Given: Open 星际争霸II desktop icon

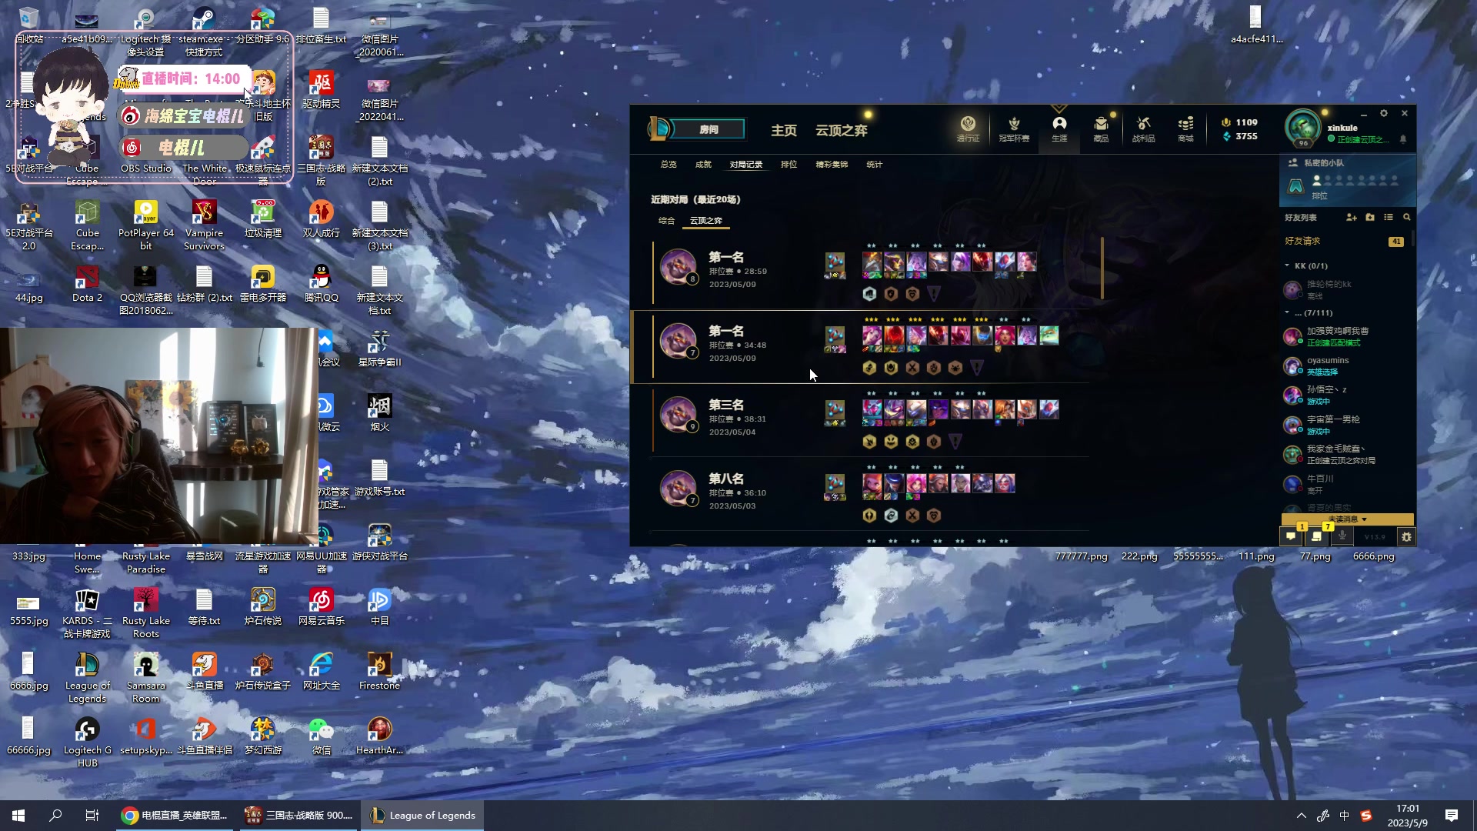Looking at the screenshot, I should click(380, 349).
